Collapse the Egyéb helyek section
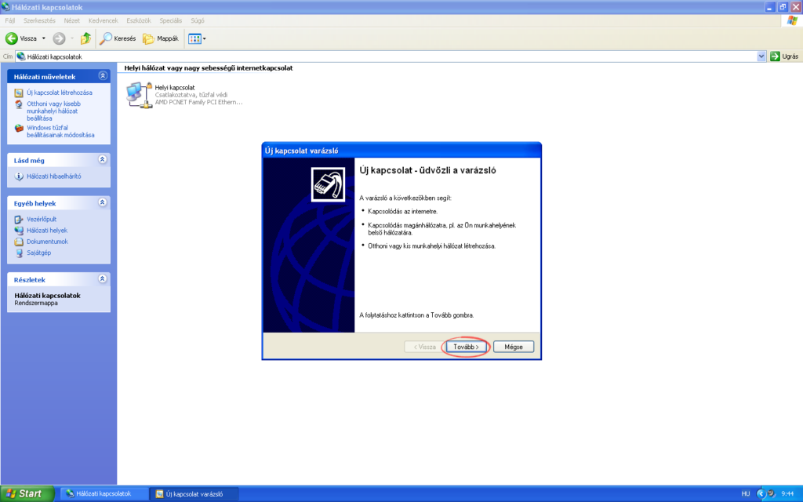The image size is (803, 502). (x=102, y=202)
